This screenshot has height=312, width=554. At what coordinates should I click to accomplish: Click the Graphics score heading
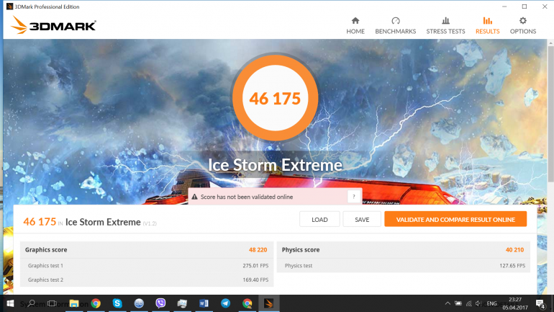46,250
